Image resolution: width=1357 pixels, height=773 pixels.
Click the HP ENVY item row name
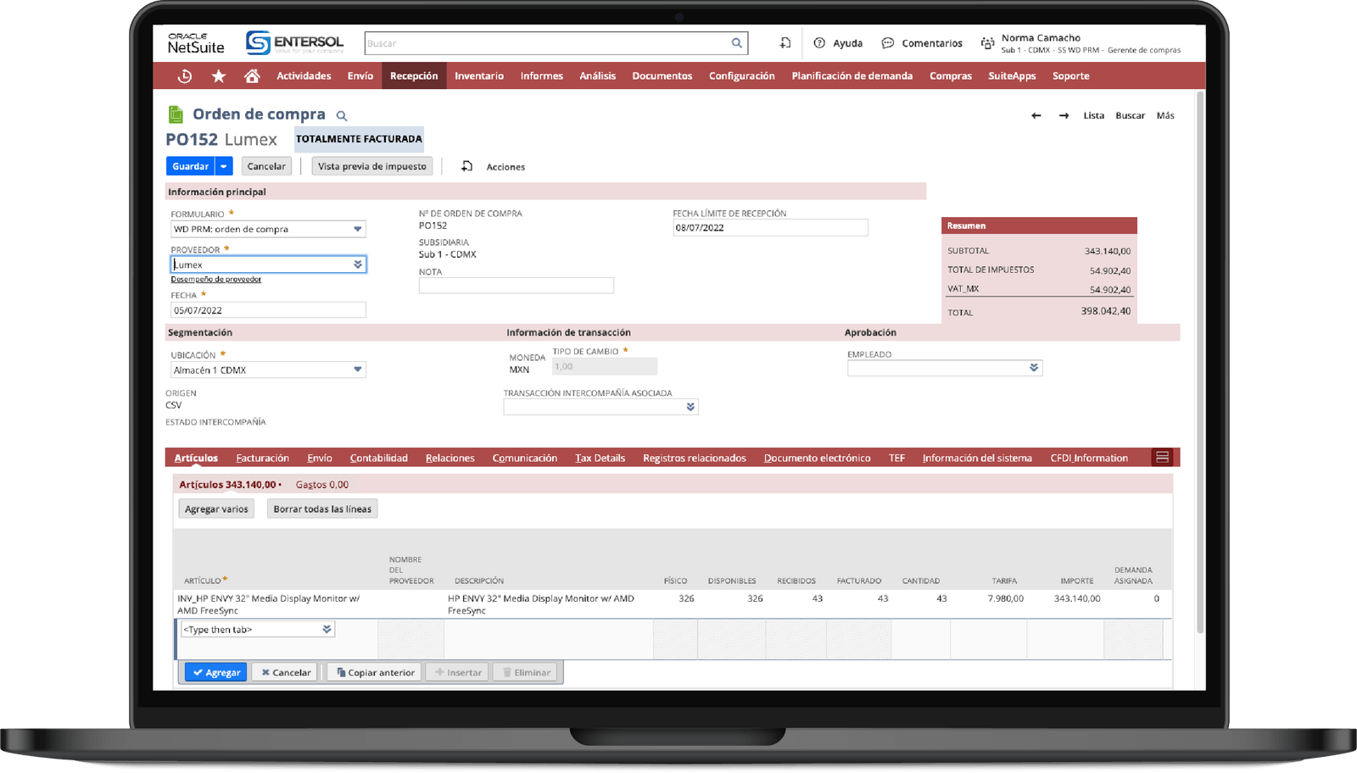(268, 604)
